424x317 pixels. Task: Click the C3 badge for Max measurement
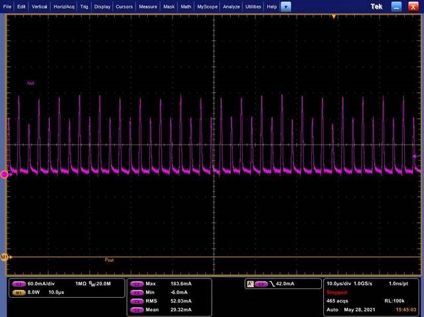137,284
